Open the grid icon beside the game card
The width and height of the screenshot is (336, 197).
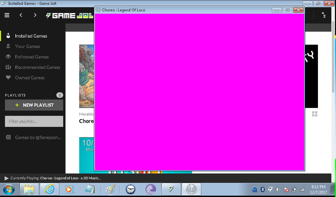(x=315, y=114)
